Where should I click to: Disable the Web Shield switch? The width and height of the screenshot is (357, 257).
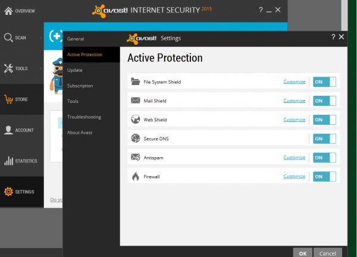(x=324, y=120)
